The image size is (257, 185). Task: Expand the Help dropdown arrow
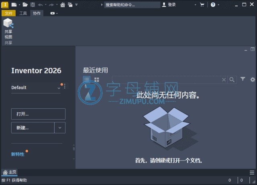(x=218, y=5)
